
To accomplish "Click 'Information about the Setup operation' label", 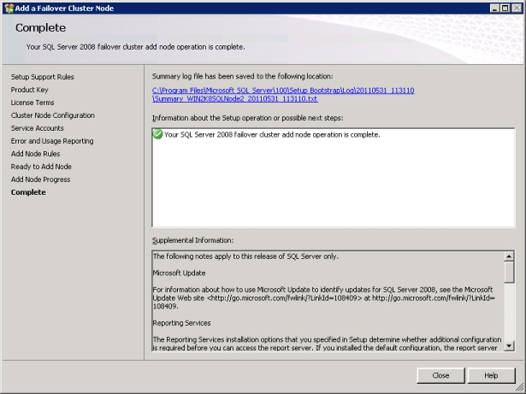I will tap(247, 118).
